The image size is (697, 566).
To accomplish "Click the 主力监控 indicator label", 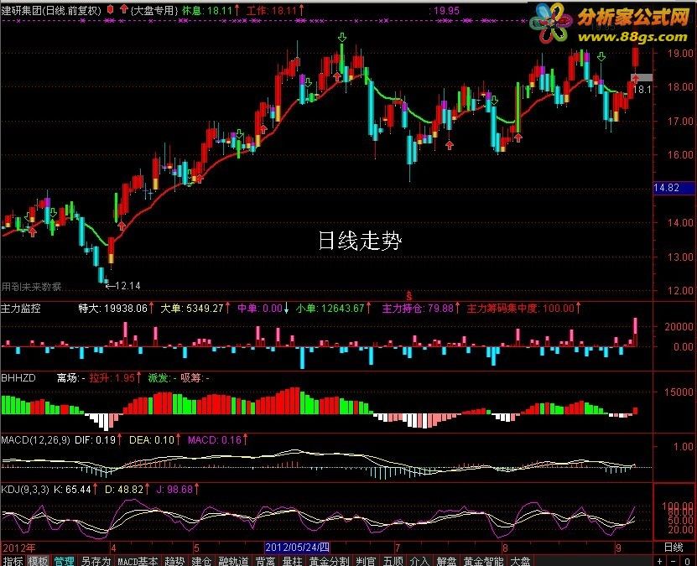I will pos(20,308).
